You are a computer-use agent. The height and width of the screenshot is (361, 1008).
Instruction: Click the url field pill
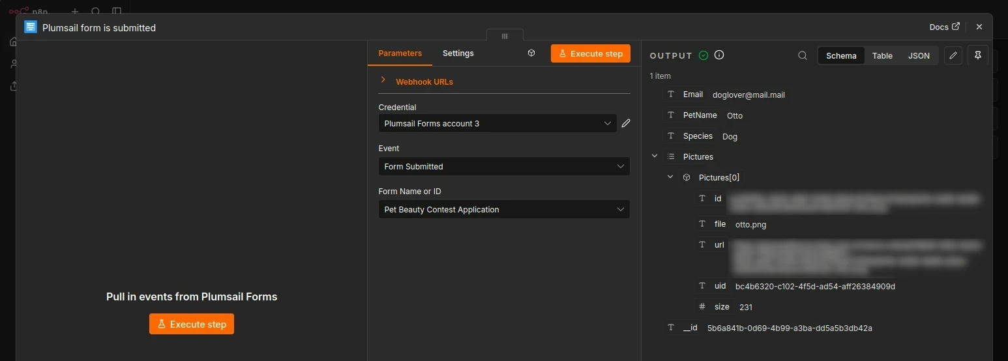[x=711, y=244]
